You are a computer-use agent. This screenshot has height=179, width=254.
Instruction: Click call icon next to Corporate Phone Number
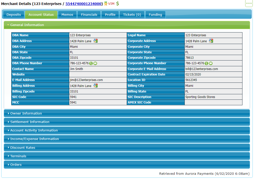click(x=206, y=63)
